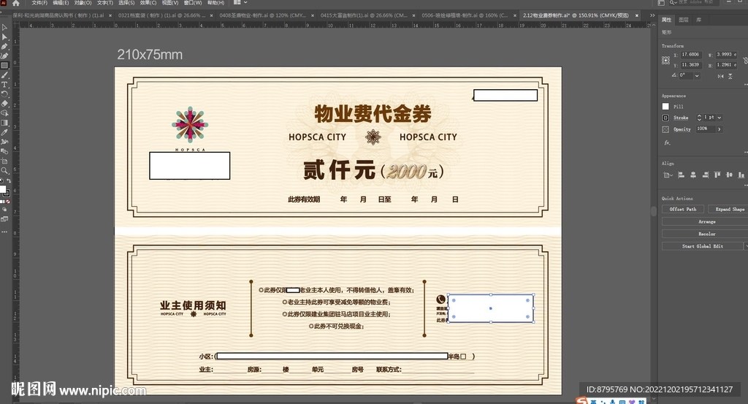Select the Rectangle tool

click(x=4, y=65)
